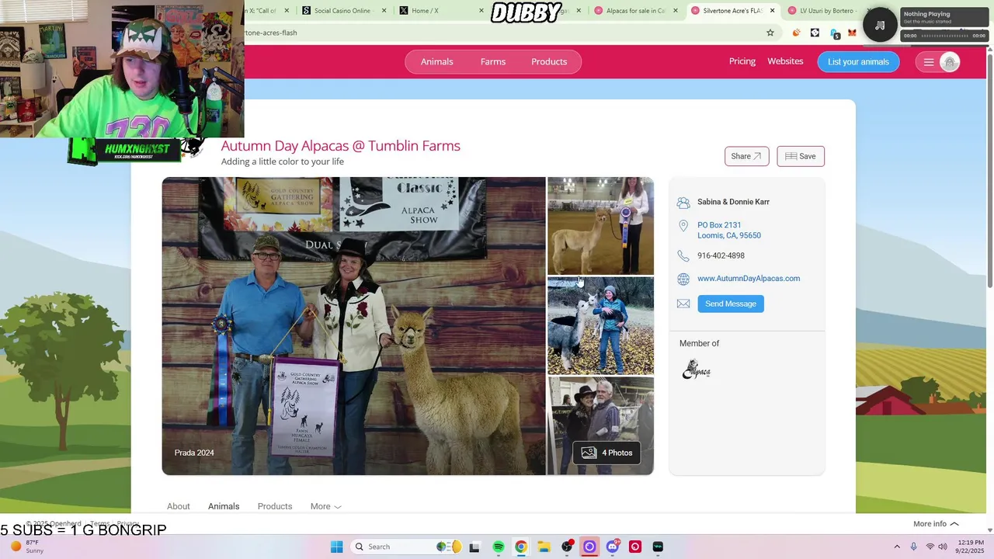Open the purple circle taskbar app
This screenshot has width=994, height=559.
[589, 547]
